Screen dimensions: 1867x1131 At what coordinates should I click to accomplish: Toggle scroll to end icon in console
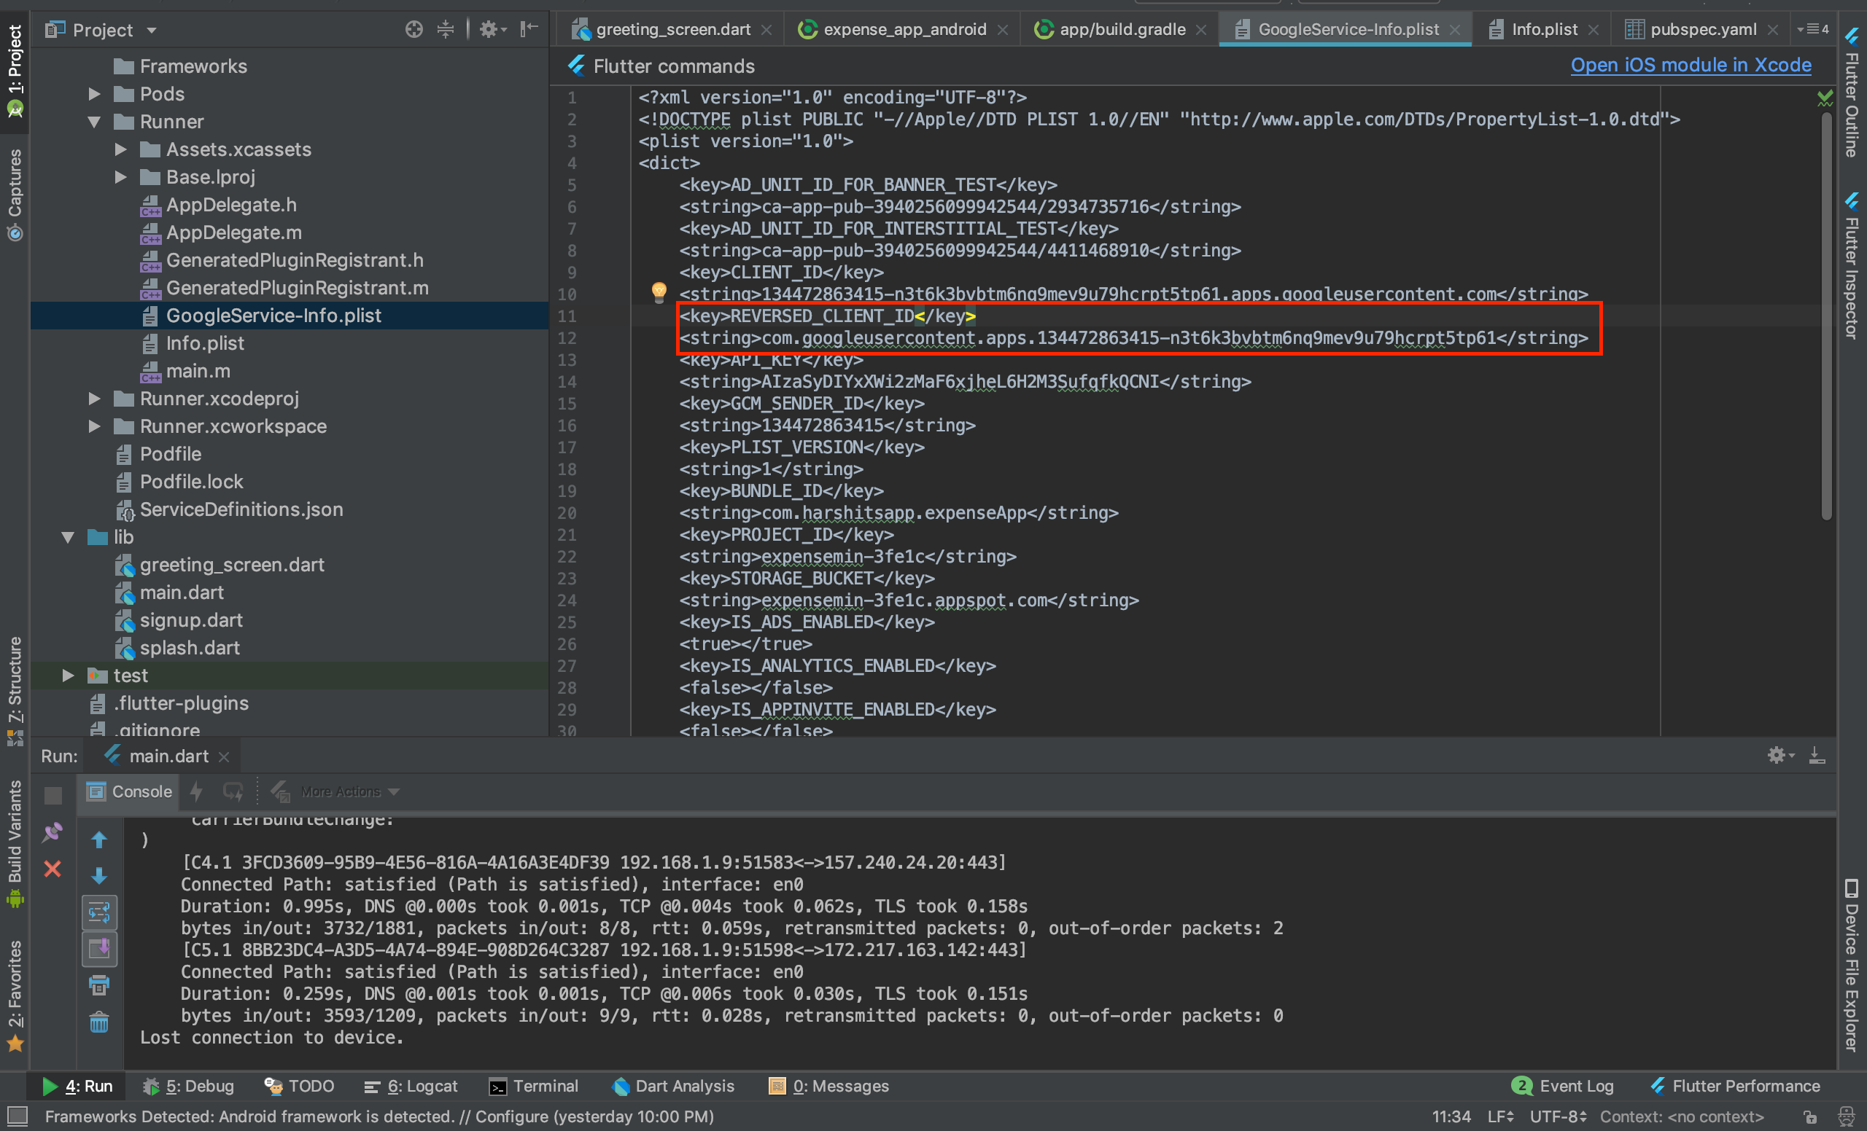99,950
